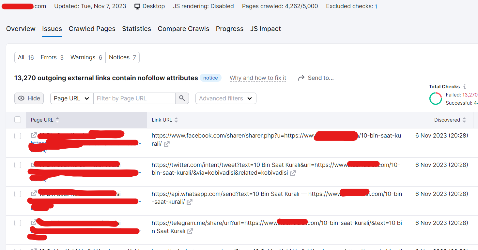Sort by Link URL column arrows

(x=176, y=120)
